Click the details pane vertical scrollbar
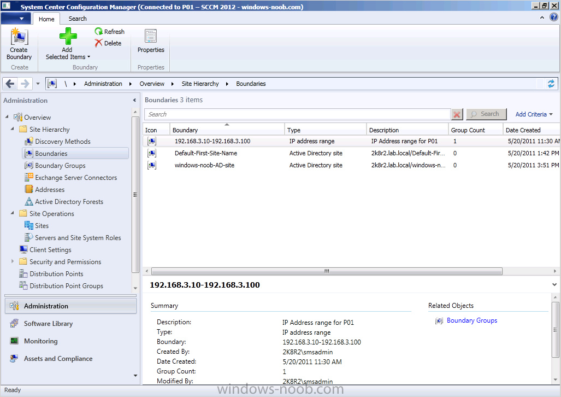The width and height of the screenshot is (561, 397). [555, 330]
